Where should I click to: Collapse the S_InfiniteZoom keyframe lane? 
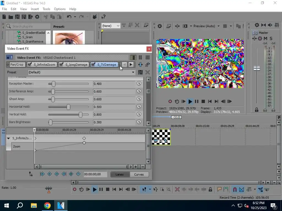pos(8,138)
